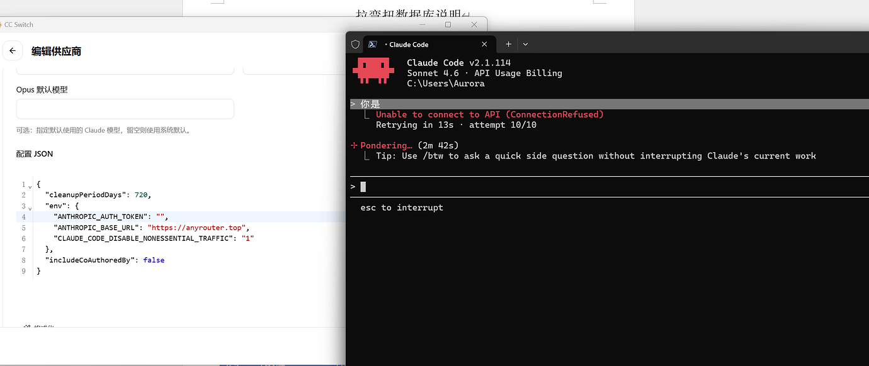Minimize the CC Switch window

[422, 25]
